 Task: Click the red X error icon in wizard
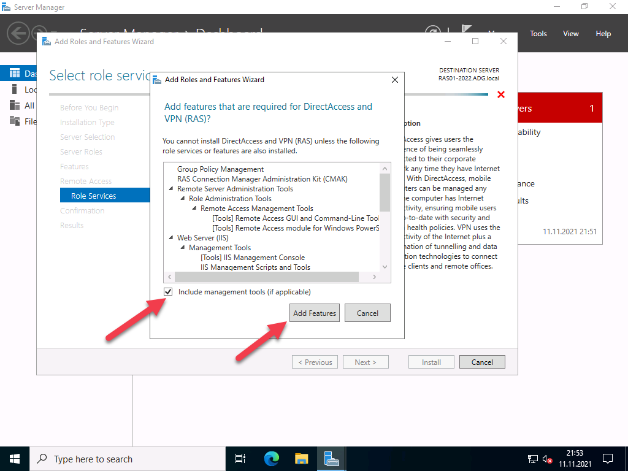click(500, 94)
